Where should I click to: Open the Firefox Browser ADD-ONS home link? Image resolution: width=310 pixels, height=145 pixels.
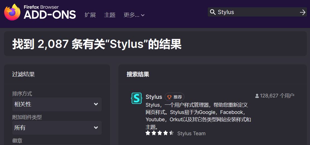point(40,12)
